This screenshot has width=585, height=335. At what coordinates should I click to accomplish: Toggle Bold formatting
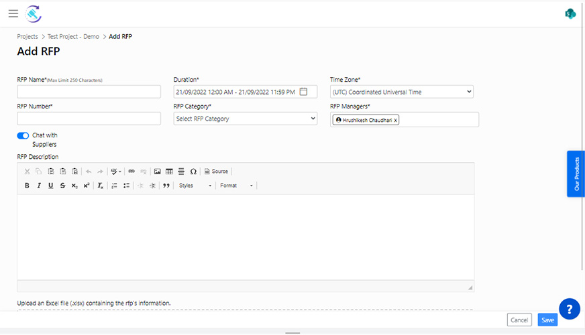tap(27, 186)
